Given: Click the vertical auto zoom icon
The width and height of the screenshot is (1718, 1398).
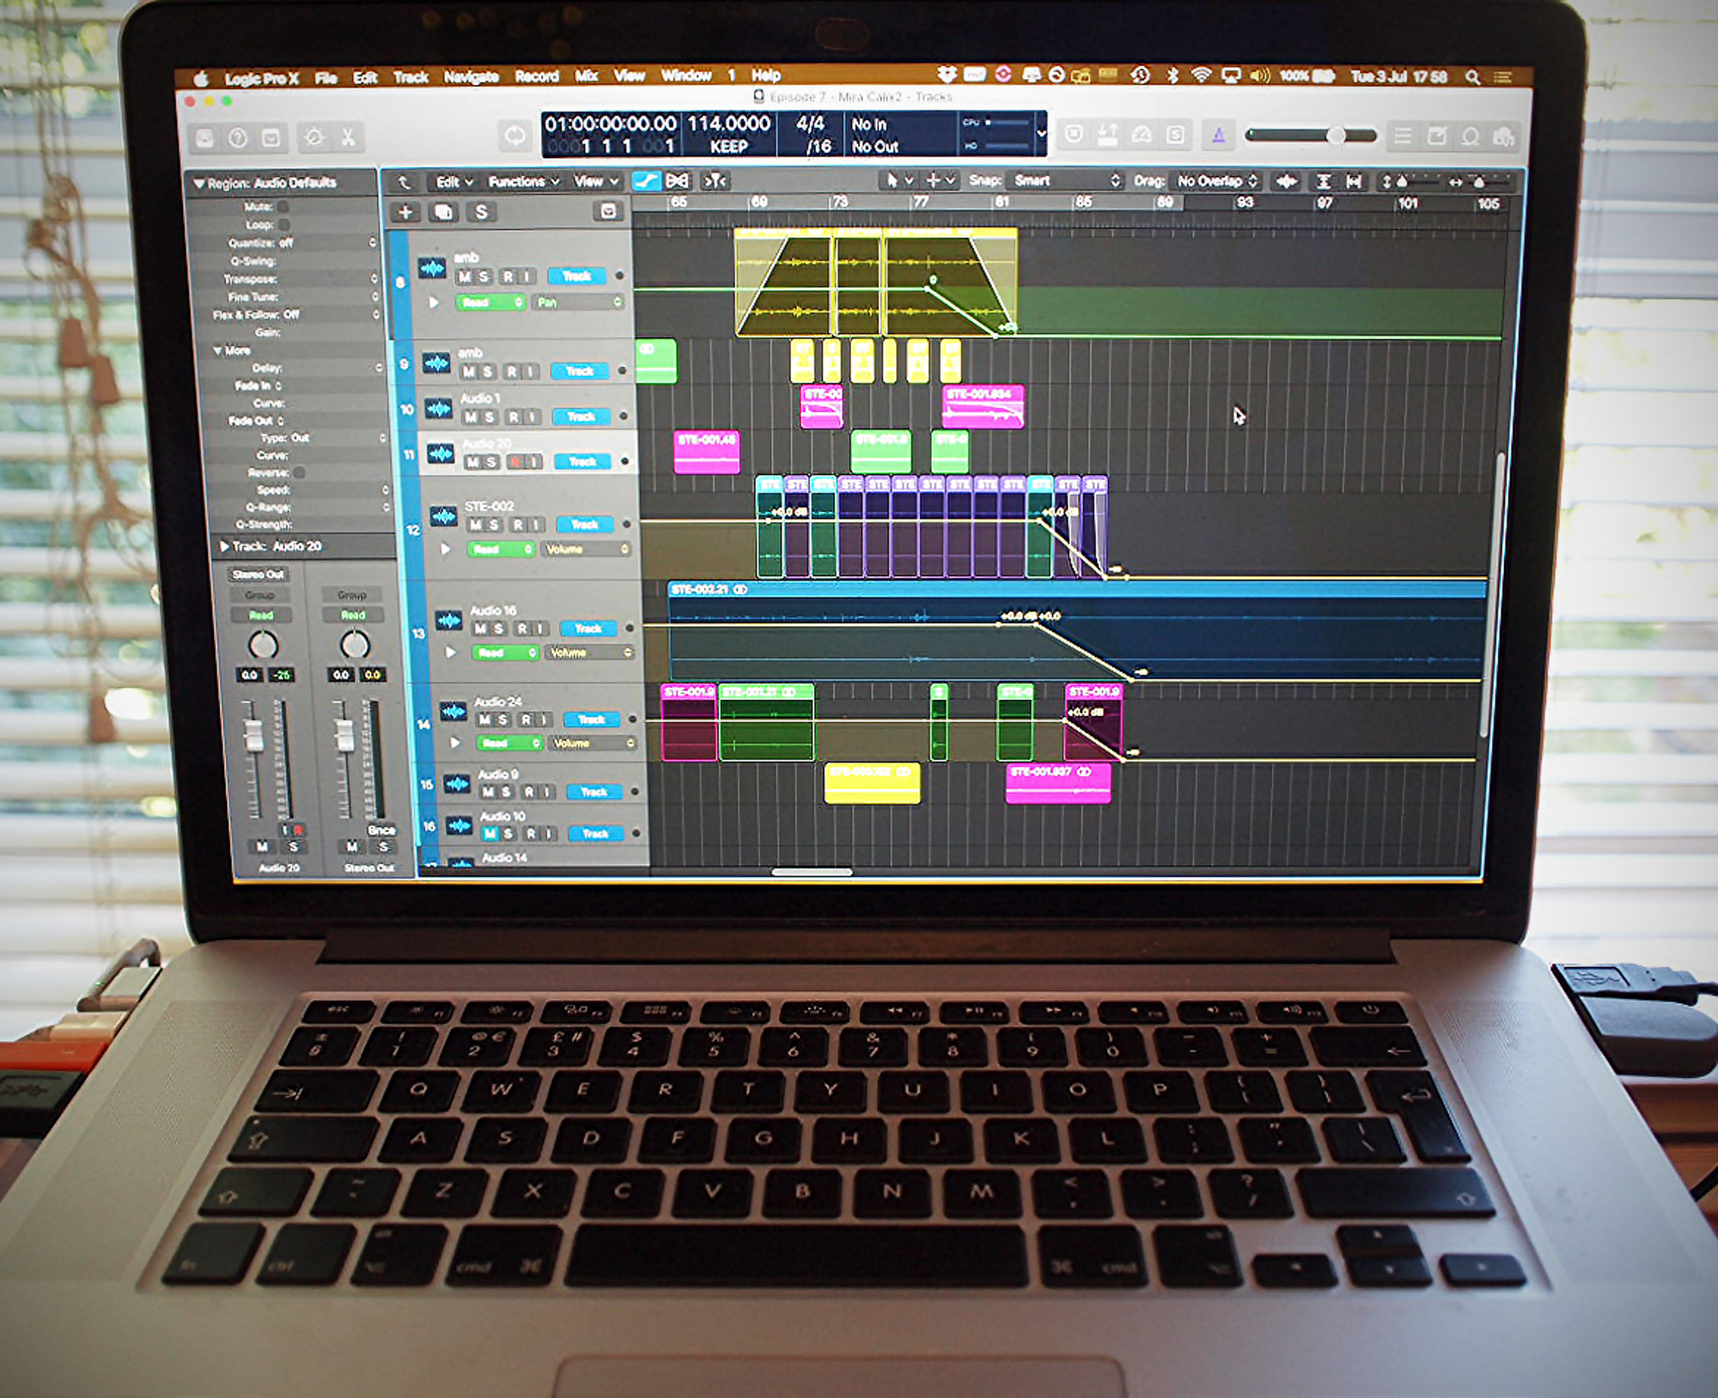Looking at the screenshot, I should click(x=1324, y=181).
